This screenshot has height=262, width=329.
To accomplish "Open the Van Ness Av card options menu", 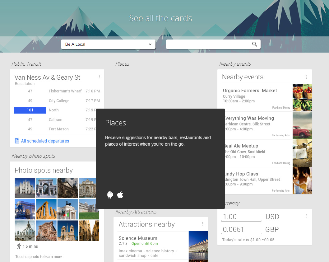I will 99,77.
